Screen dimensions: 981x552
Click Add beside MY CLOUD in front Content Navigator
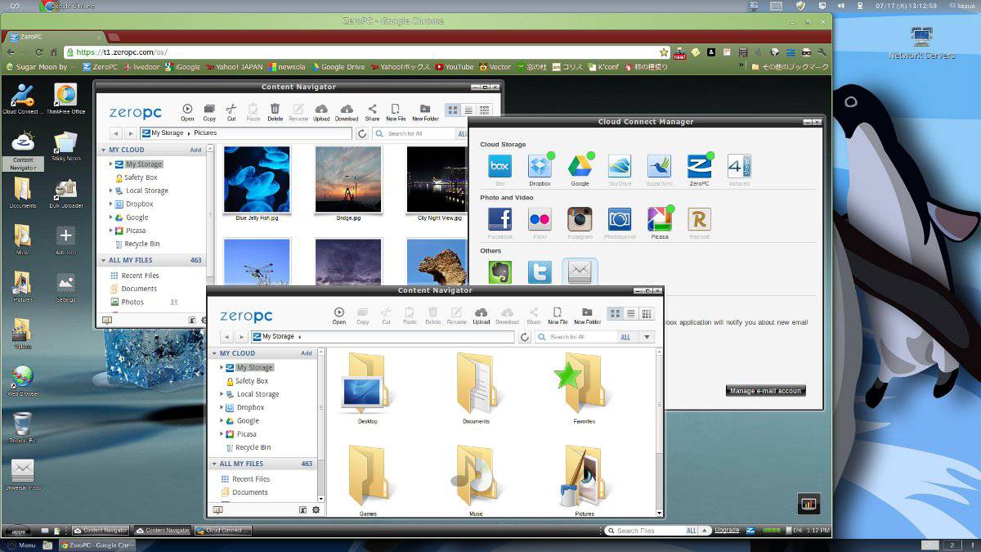(307, 353)
